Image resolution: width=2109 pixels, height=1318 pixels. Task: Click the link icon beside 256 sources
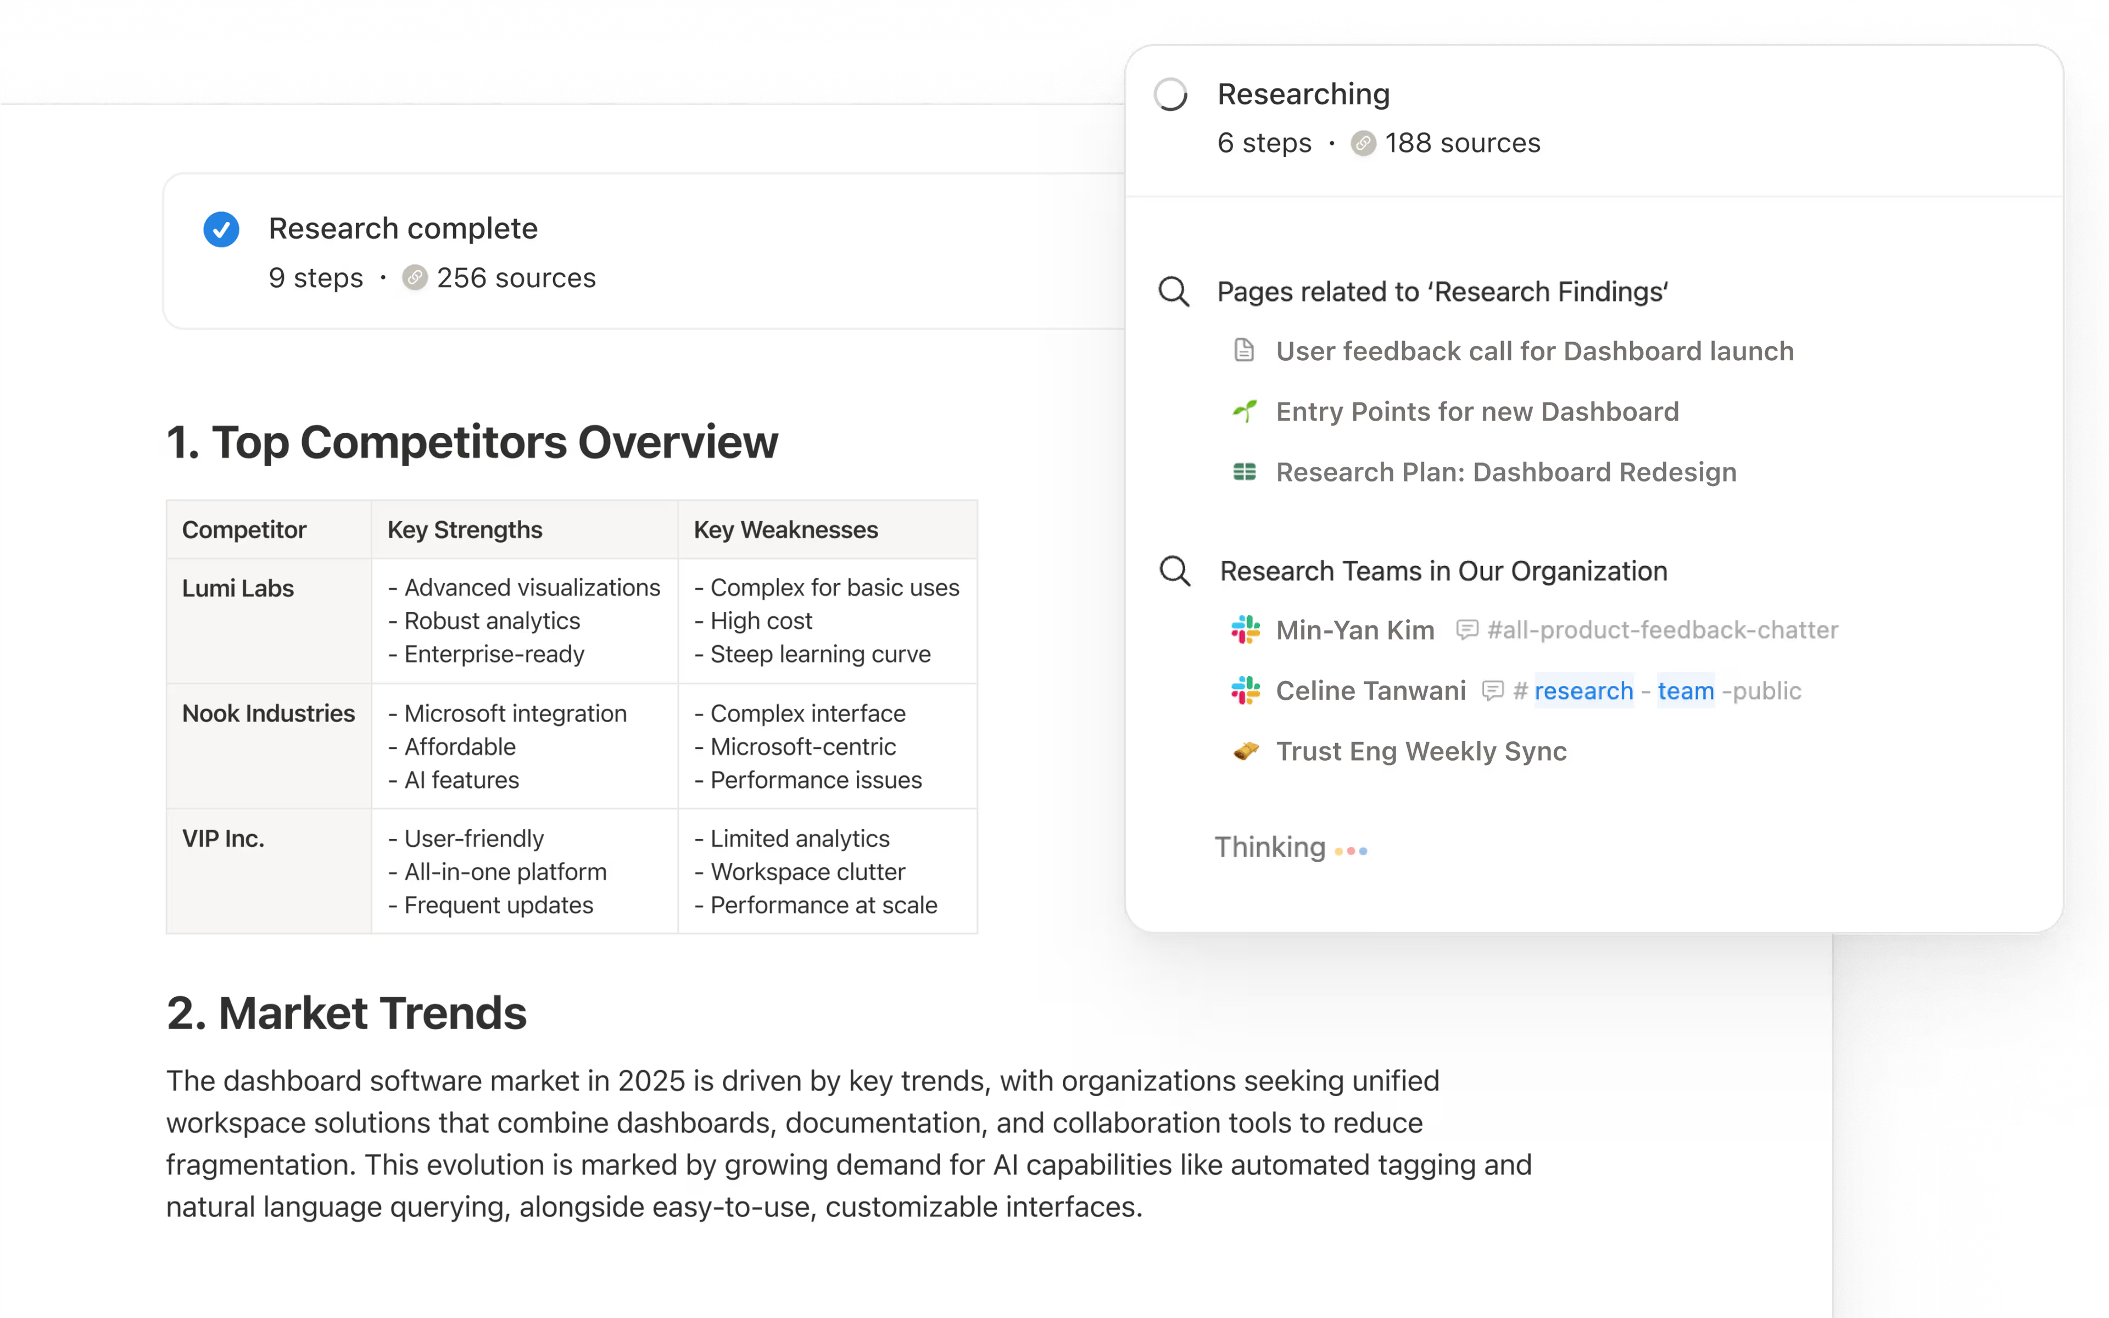(x=415, y=278)
